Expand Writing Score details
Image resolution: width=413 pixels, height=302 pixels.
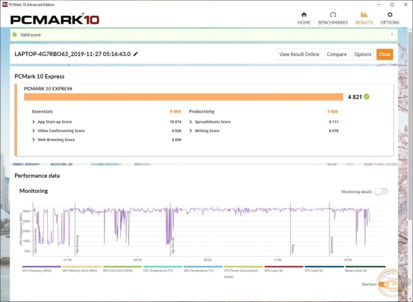191,131
